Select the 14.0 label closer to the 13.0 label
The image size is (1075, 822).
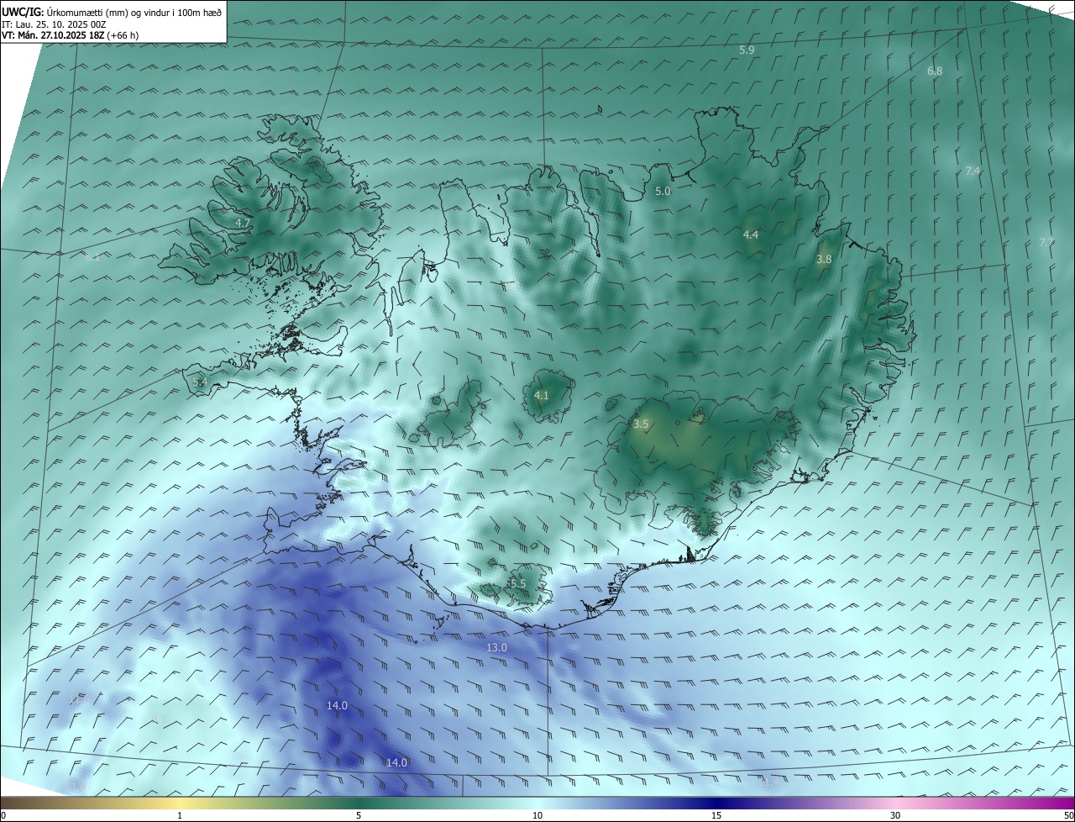point(337,706)
